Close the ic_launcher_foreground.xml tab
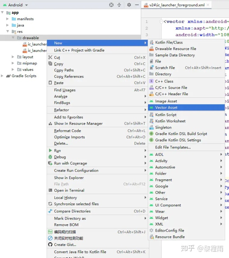This screenshot has width=229, height=258. pyautogui.click(x=208, y=5)
